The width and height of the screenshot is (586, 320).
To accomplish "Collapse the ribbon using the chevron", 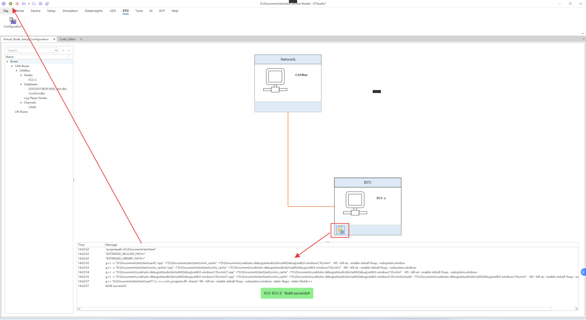I will [582, 33].
